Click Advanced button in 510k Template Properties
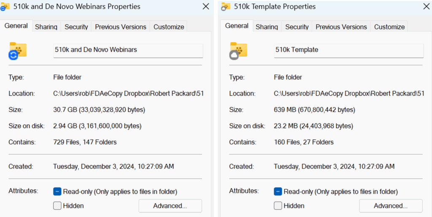Screen dimensions: 432x217 [391, 206]
